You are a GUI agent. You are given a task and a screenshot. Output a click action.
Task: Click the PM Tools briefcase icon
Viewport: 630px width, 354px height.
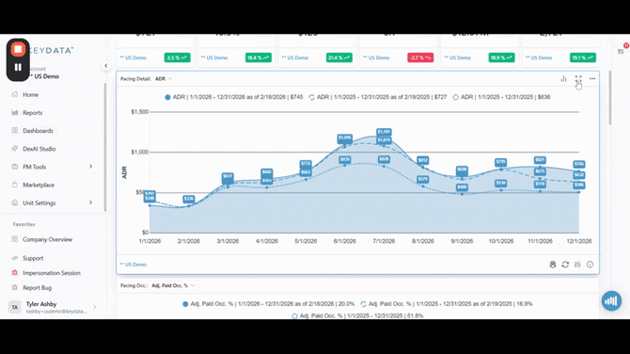[x=15, y=167]
